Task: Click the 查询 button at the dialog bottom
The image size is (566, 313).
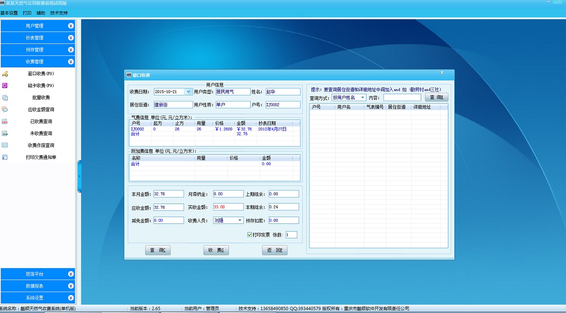Action: 158,250
